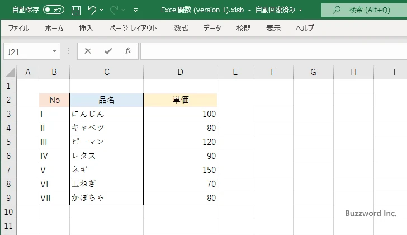Select row 10 header
The width and height of the screenshot is (407, 235).
(x=8, y=212)
